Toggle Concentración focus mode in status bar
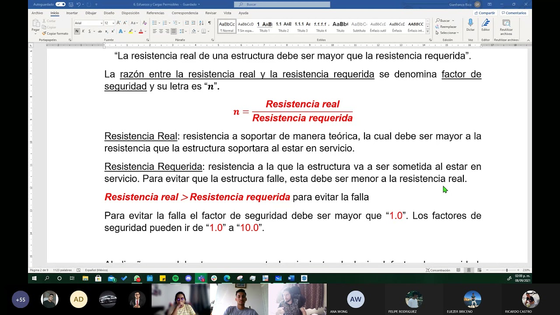Screen dimensions: 560x315 (438, 270)
